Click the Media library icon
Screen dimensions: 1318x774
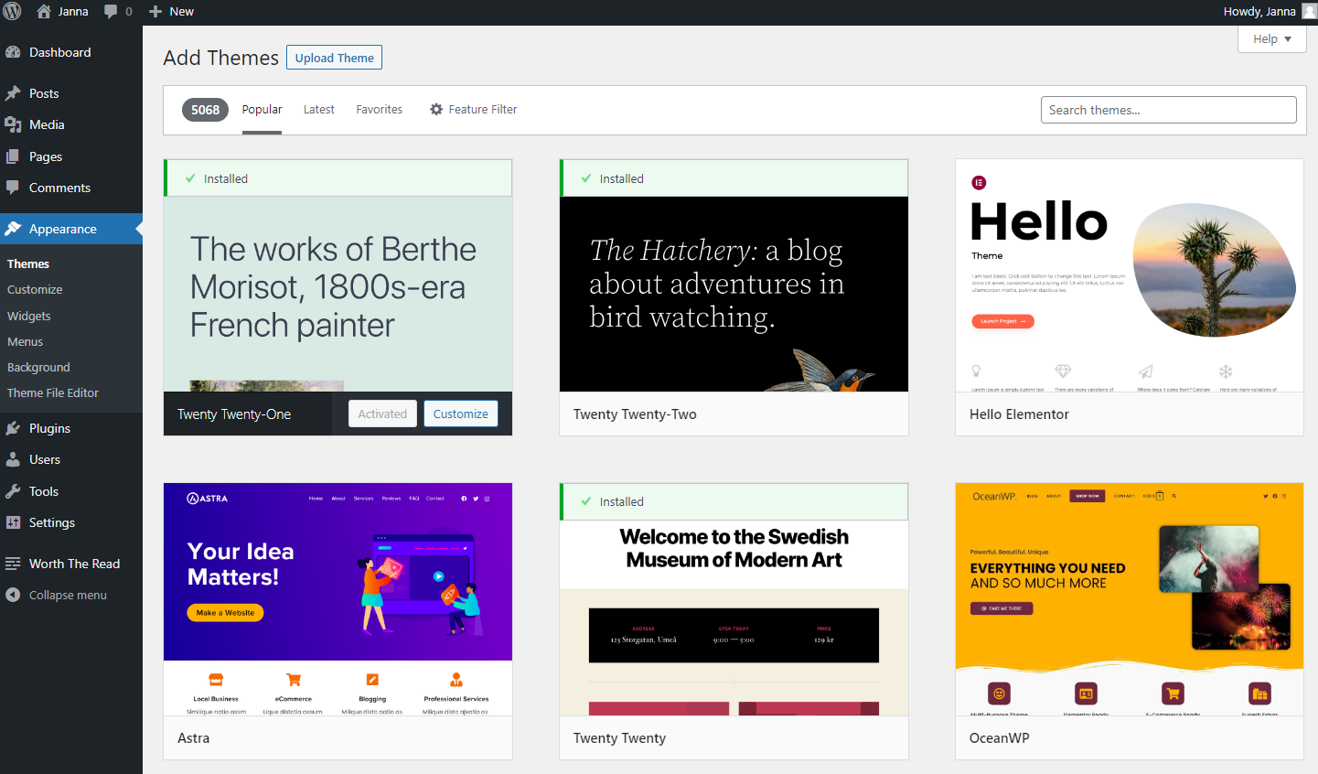click(13, 124)
